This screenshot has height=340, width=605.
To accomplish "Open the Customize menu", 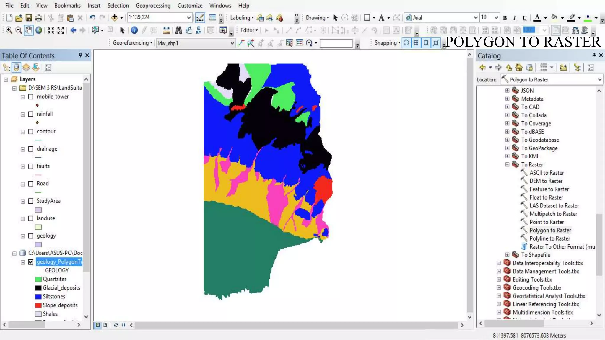I will (190, 5).
